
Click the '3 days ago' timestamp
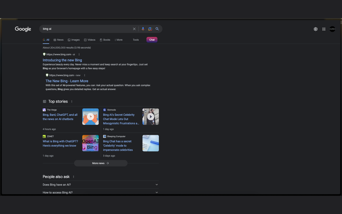[x=109, y=156]
